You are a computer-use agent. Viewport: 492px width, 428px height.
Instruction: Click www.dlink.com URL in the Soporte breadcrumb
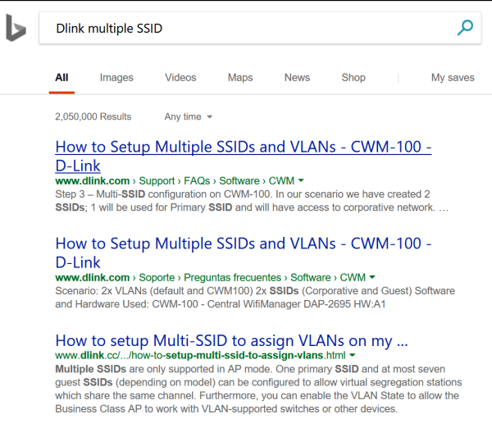tap(92, 277)
